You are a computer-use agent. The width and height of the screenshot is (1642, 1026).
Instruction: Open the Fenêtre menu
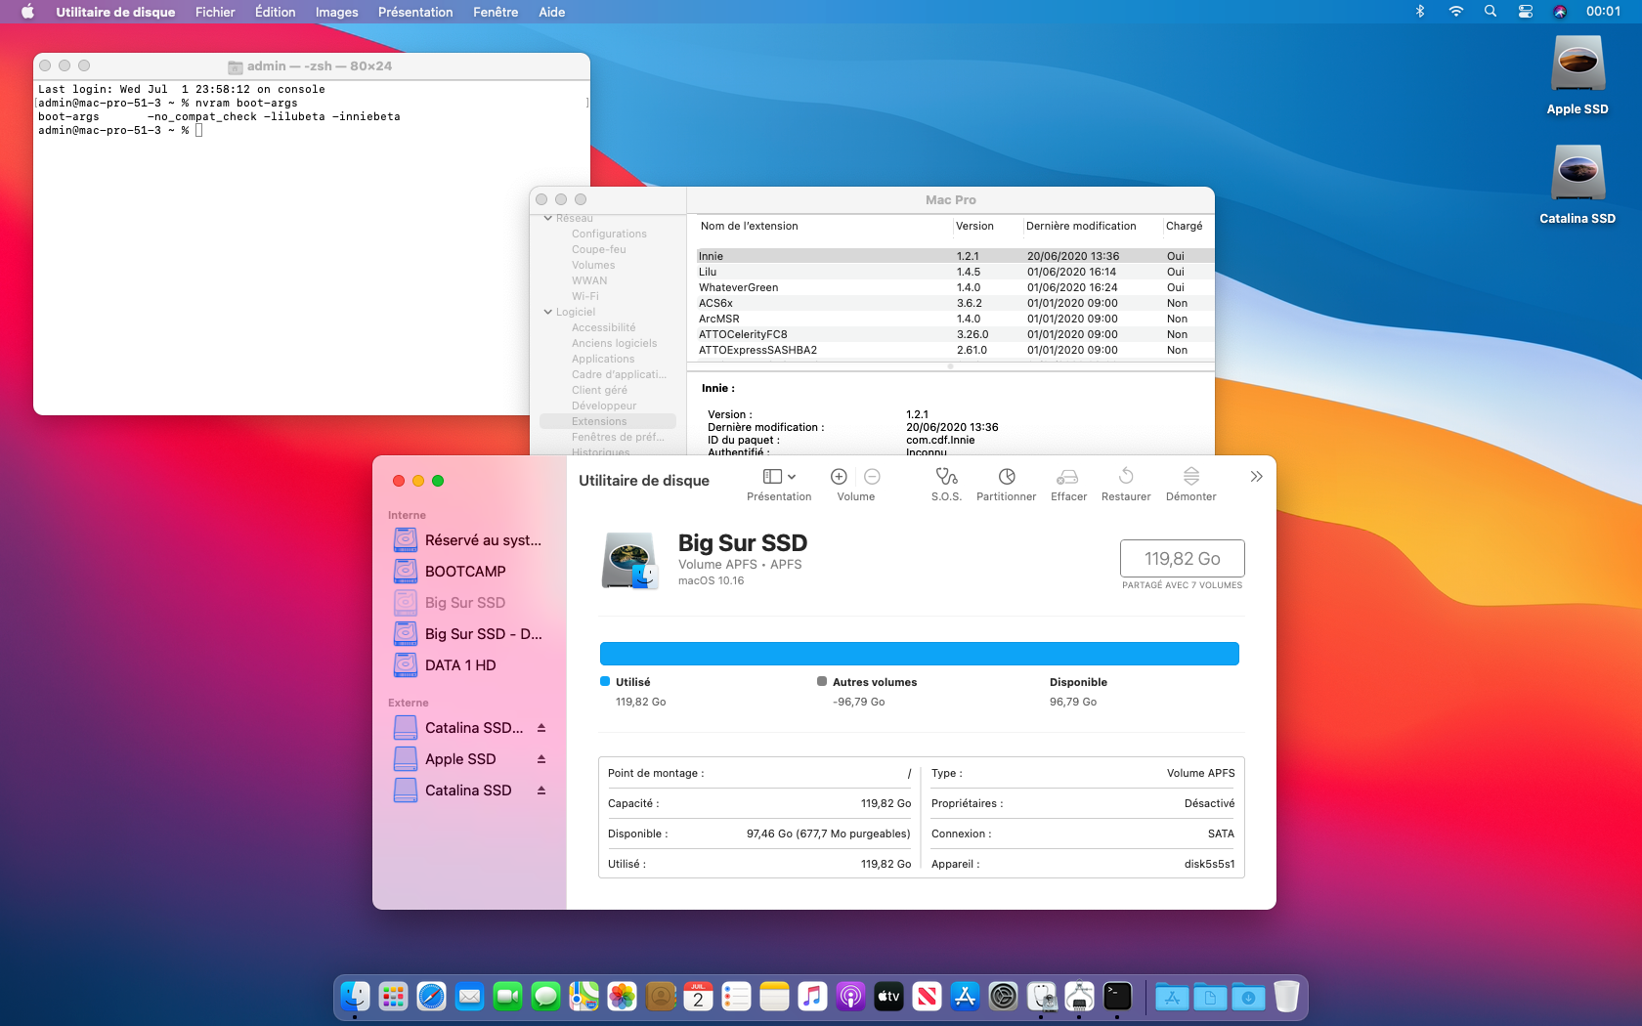[496, 12]
